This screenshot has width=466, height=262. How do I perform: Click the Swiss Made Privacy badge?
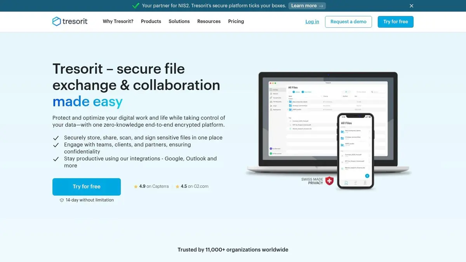(x=318, y=181)
